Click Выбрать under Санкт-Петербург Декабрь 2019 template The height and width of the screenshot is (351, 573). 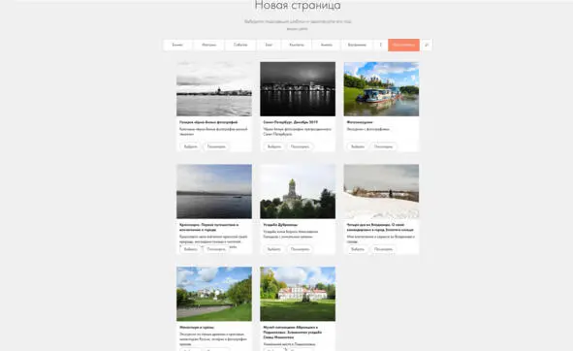click(x=274, y=146)
